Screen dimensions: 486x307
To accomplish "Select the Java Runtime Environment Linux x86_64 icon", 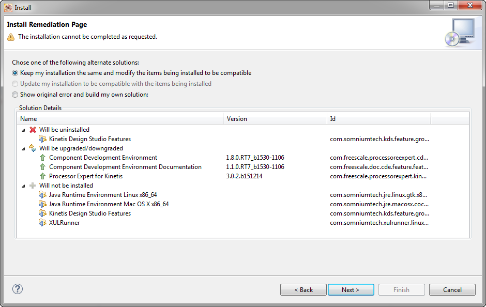I will [x=42, y=195].
